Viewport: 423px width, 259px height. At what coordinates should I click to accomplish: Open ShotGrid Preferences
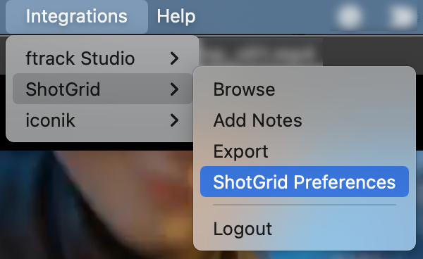tap(305, 182)
